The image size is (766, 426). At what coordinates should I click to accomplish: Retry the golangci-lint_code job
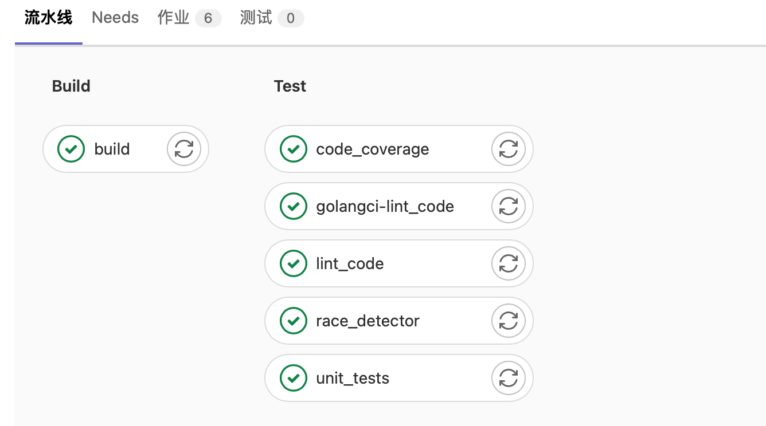coord(509,206)
